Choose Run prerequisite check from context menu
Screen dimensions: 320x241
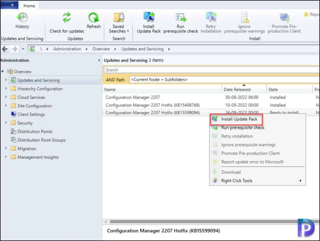point(257,128)
